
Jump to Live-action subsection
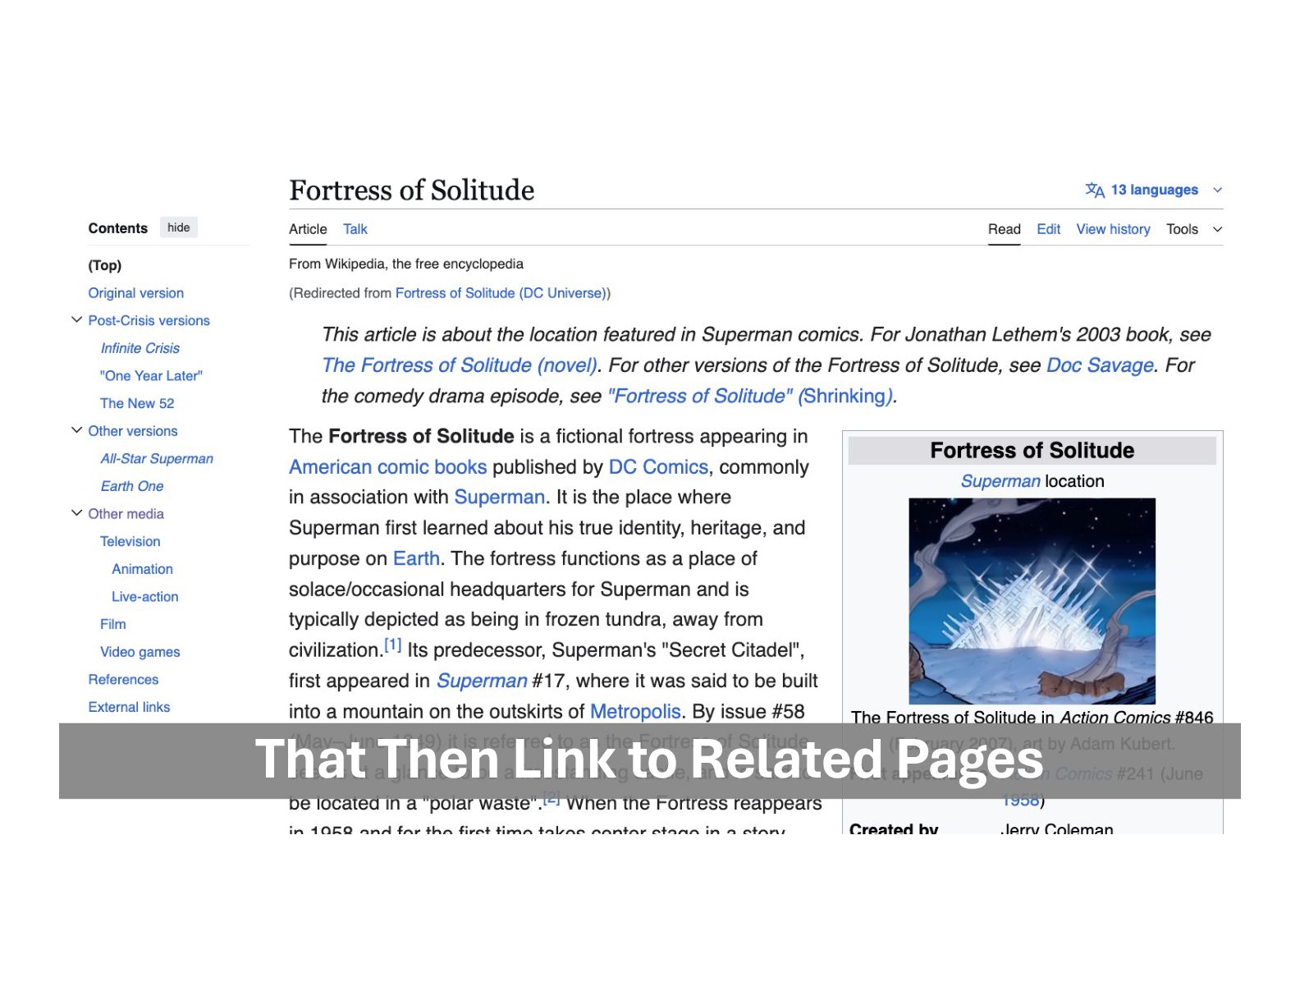tap(145, 597)
